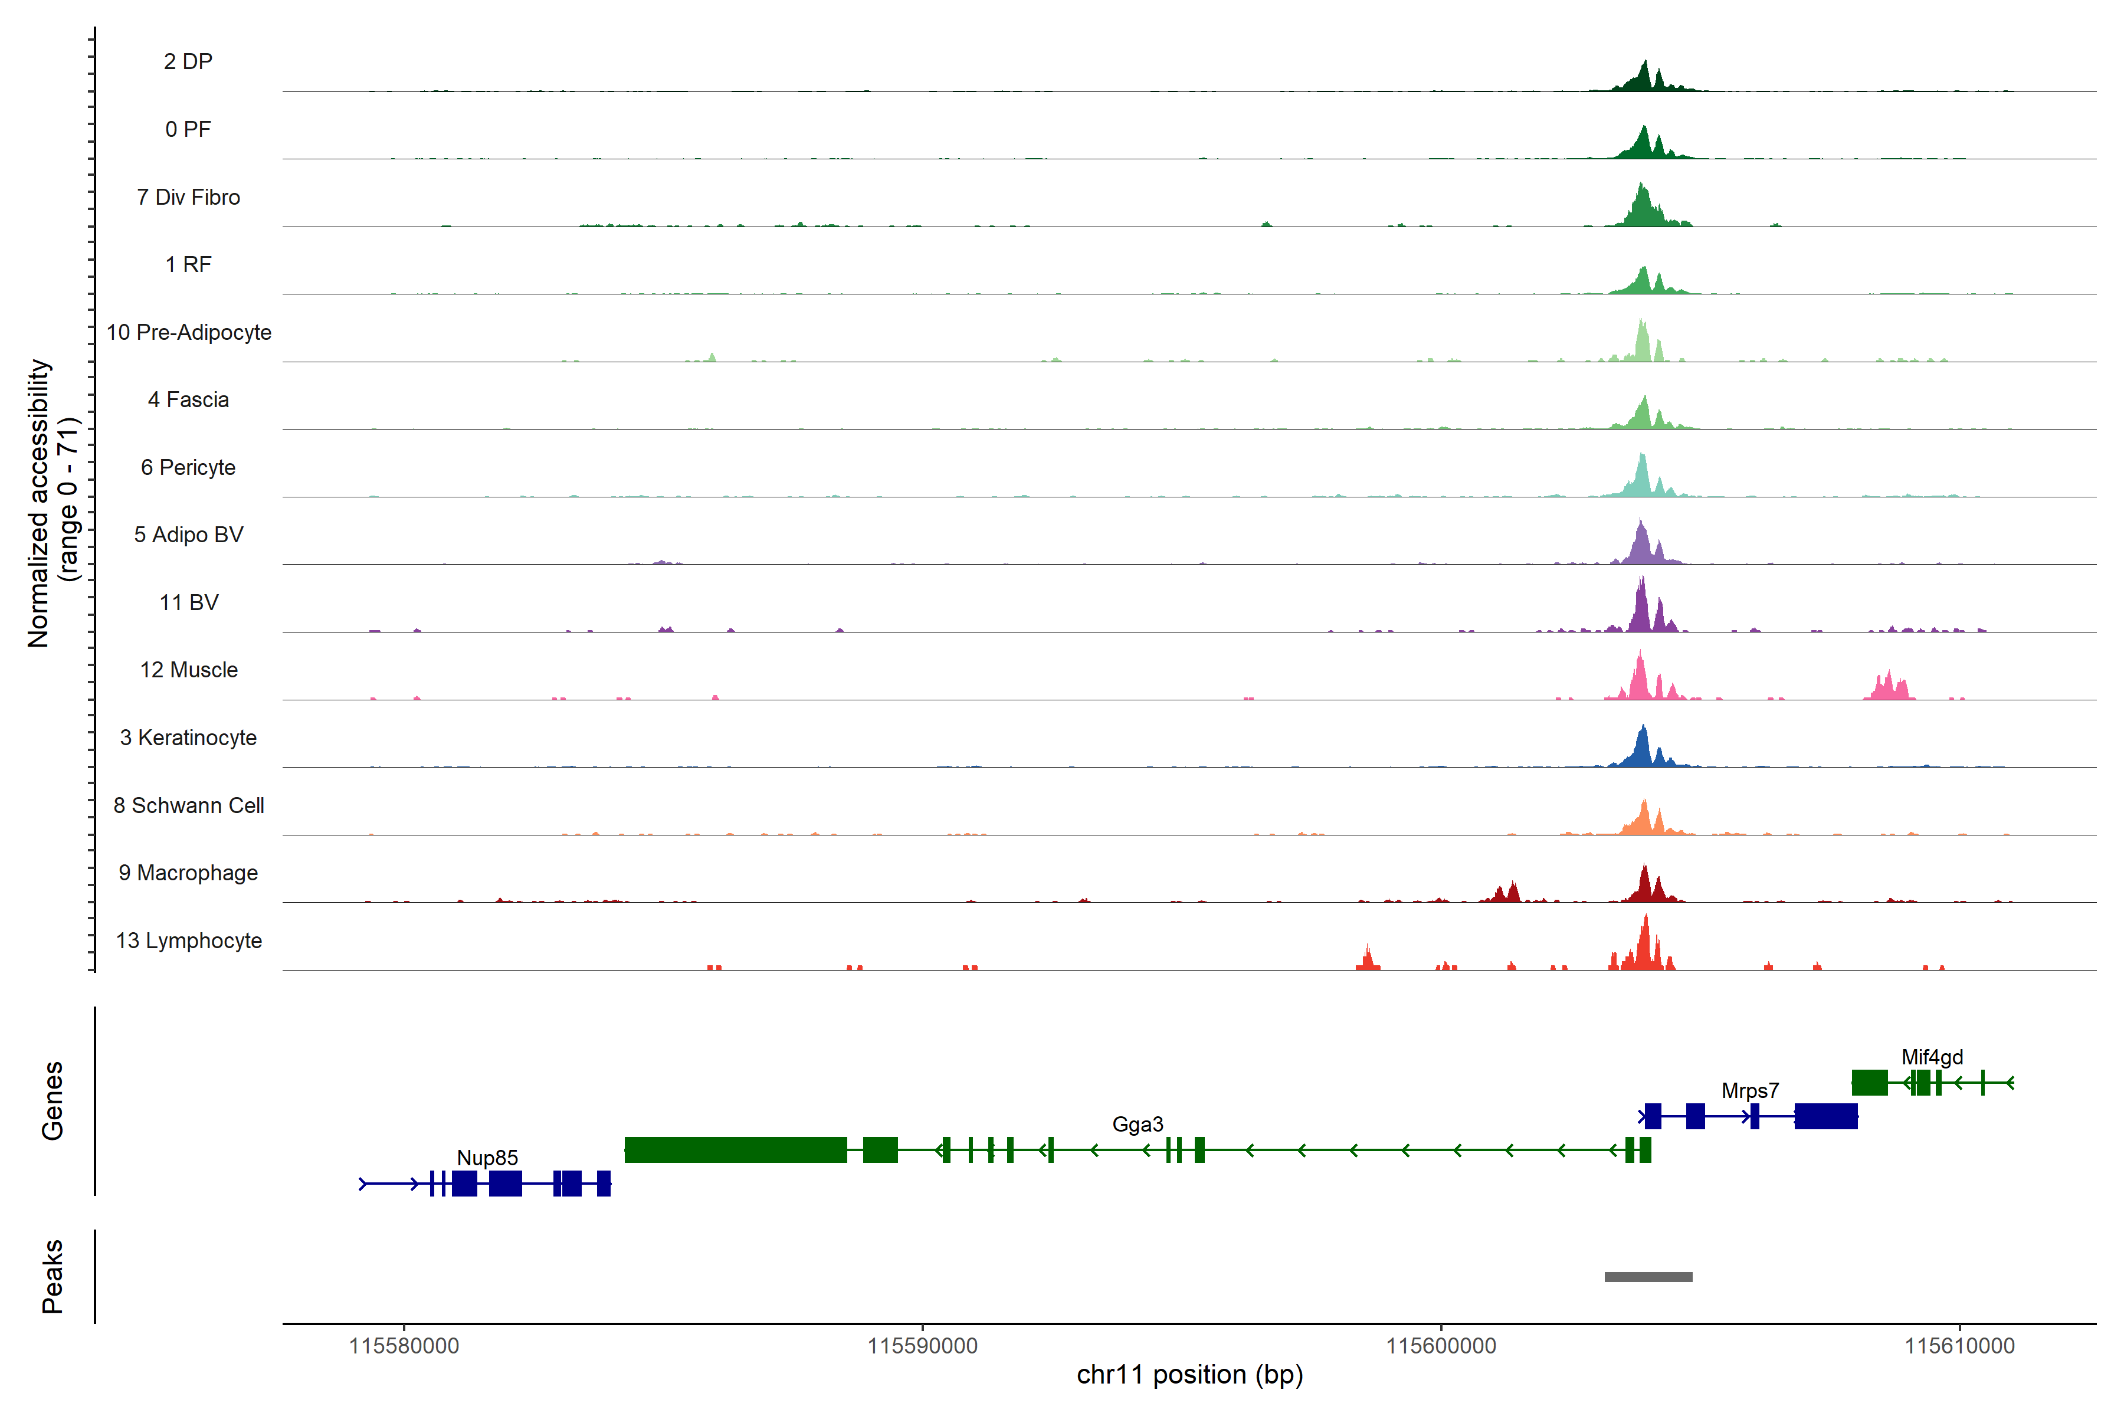Click the Gga3 gene label

click(1137, 1125)
